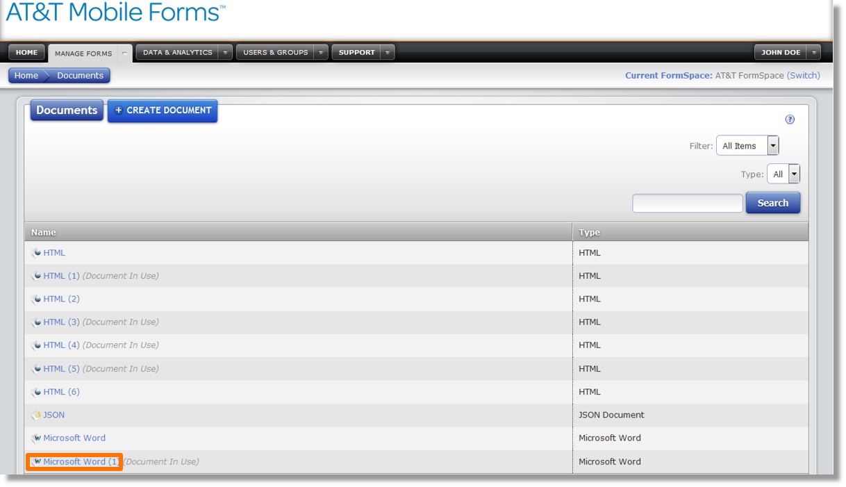
Task: Click the Documents breadcrumb
Action: 80,76
